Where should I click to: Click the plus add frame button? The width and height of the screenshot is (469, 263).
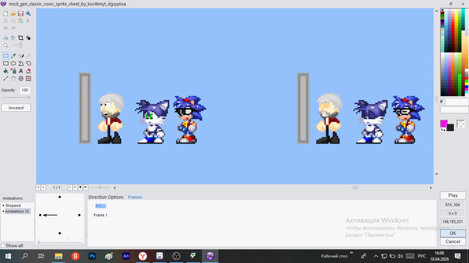pos(80,187)
